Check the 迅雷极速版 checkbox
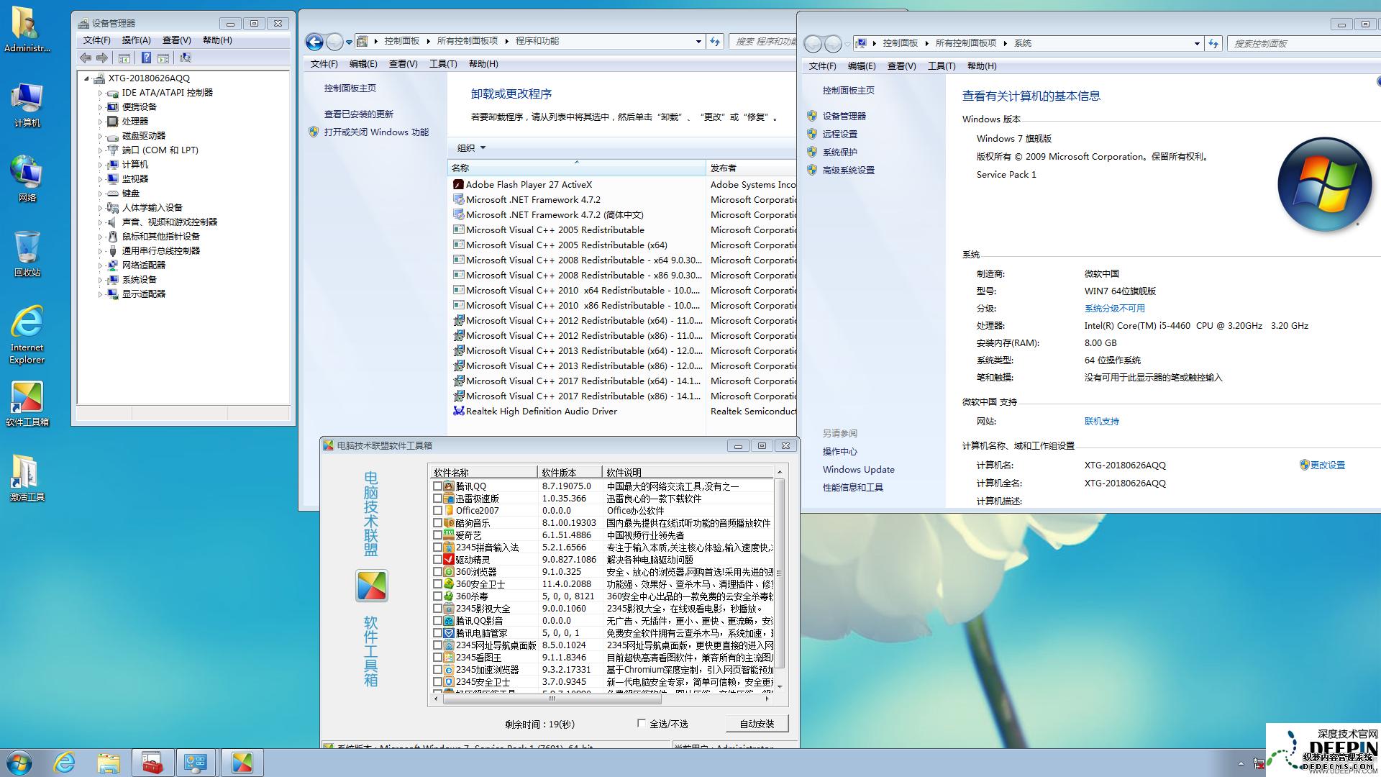The image size is (1381, 777). [x=437, y=499]
